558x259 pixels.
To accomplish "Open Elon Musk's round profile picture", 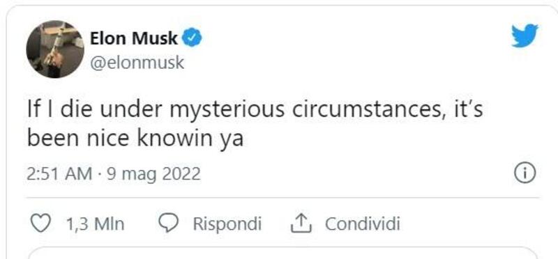I will 55,49.
